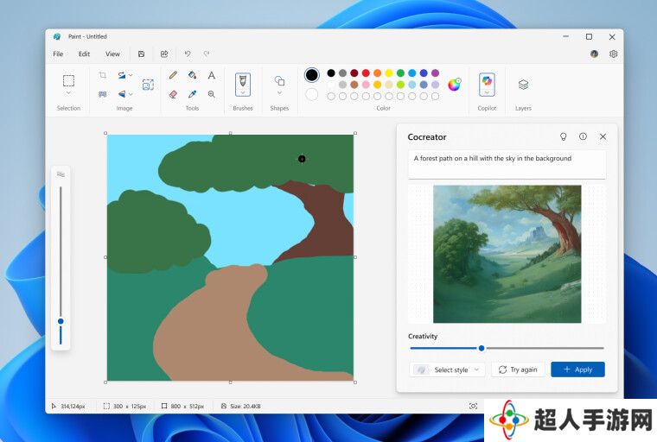Viewport: 657px width, 442px height.
Task: Open the Layers panel
Action: click(x=523, y=85)
